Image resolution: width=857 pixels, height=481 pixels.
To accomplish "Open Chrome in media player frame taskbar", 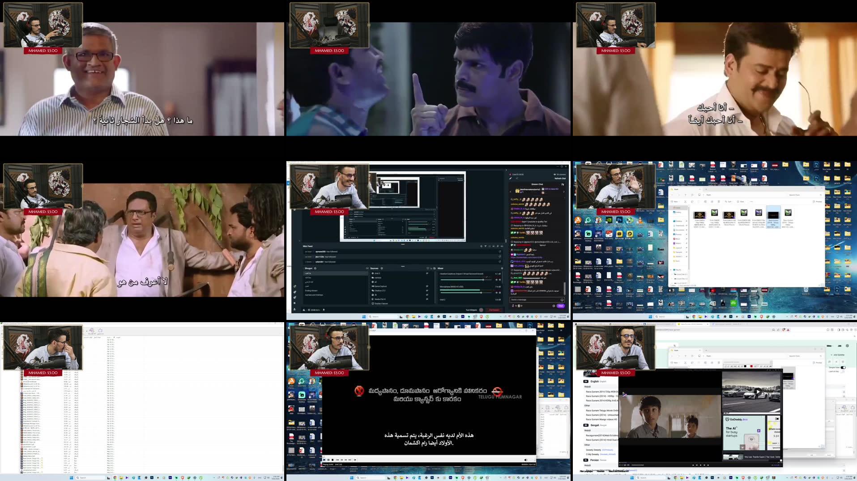I will [x=395, y=478].
